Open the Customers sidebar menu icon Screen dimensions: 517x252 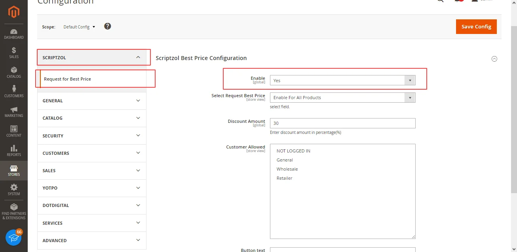tap(14, 92)
